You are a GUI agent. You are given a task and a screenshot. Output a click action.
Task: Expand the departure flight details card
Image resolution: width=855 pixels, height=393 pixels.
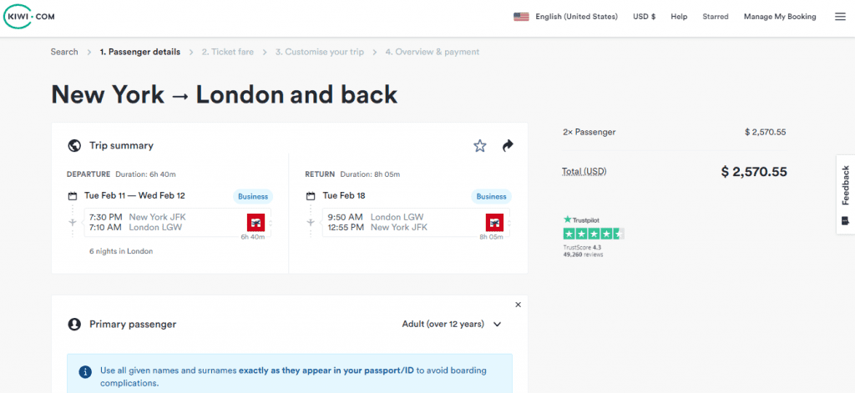point(177,223)
